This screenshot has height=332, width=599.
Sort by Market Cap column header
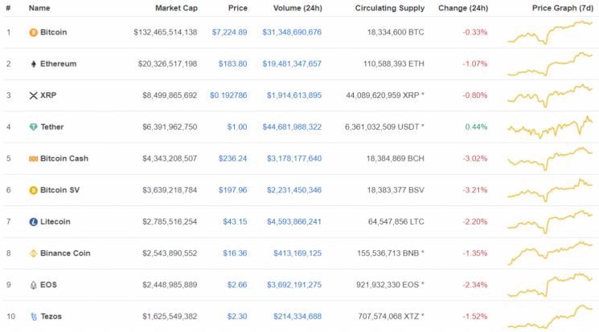176,8
